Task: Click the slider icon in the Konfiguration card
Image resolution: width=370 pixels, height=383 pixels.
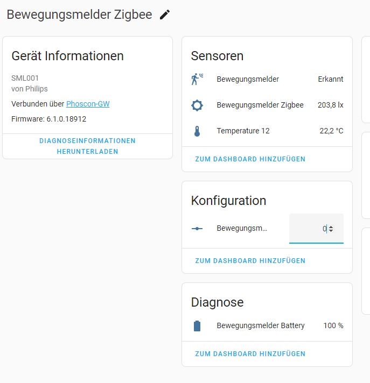Action: (x=197, y=229)
